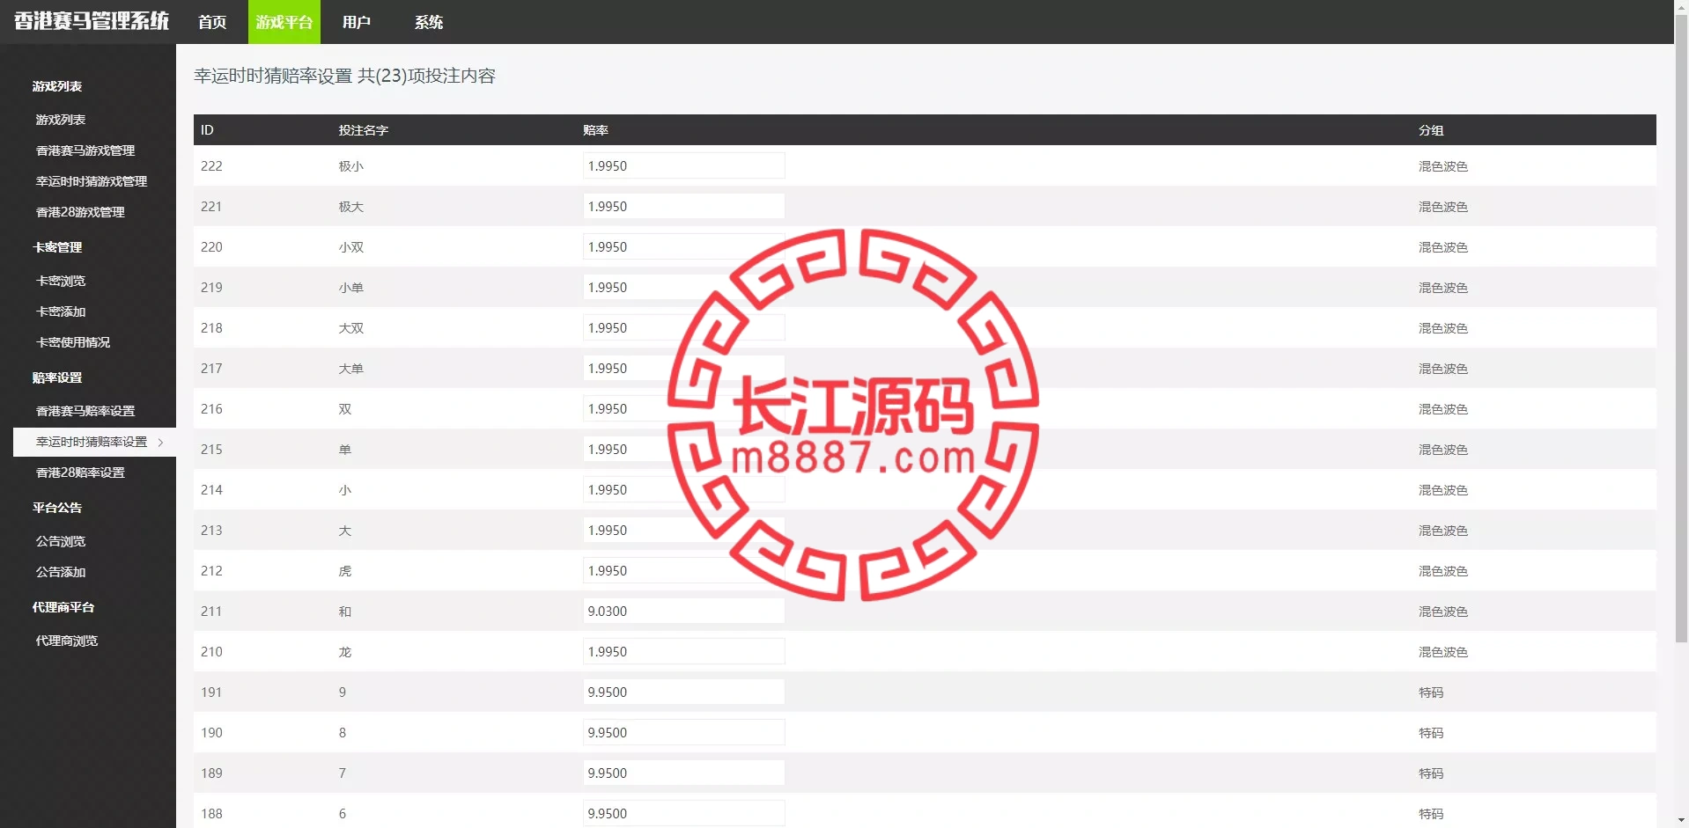Viewport: 1689px width, 828px height.
Task: Click the 卡密管理 sidebar section header
Action: click(x=57, y=247)
